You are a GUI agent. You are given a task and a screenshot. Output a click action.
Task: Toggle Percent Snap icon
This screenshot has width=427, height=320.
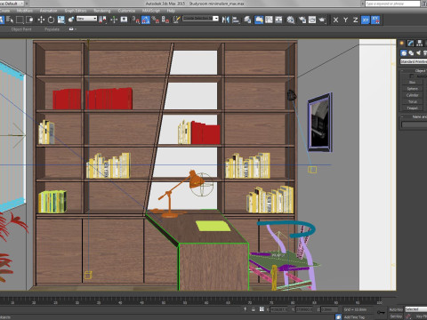tap(156, 20)
